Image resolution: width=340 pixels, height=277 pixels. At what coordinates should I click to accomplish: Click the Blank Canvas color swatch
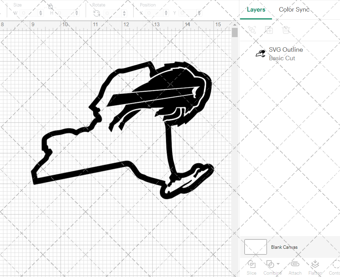tap(255, 247)
